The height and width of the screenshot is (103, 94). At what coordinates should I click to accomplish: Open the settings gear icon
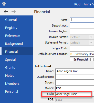point(4,4)
